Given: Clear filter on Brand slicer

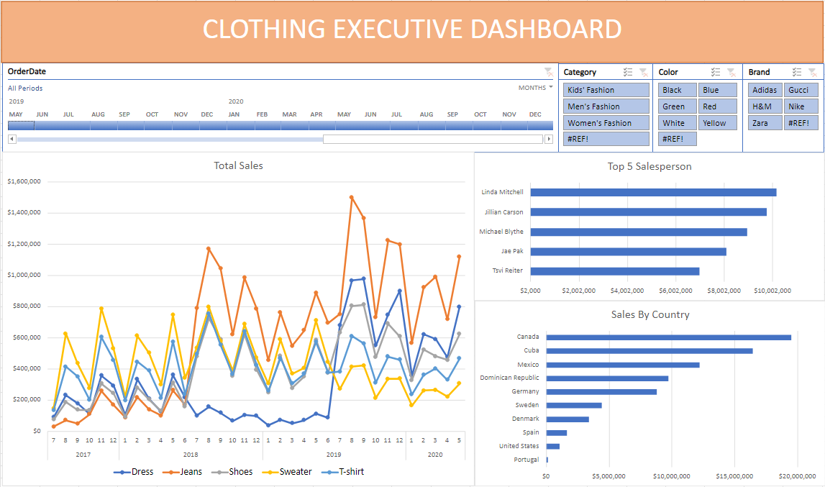Looking at the screenshot, I should point(813,72).
